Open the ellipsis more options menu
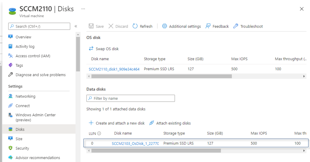This screenshot has height=162, width=310. (83, 9)
